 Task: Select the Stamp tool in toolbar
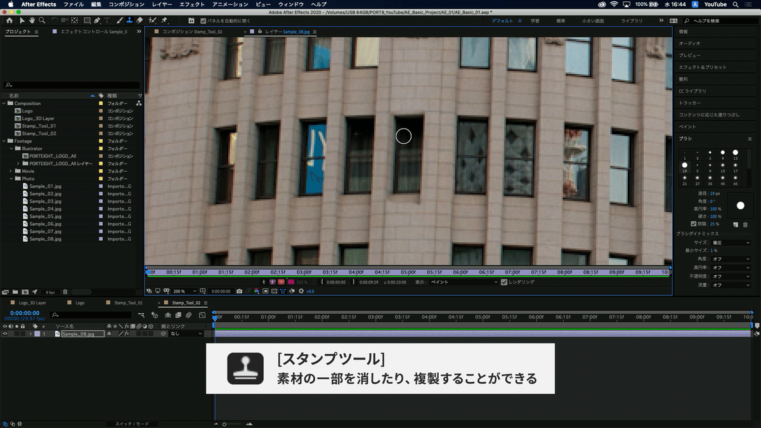[x=129, y=21]
